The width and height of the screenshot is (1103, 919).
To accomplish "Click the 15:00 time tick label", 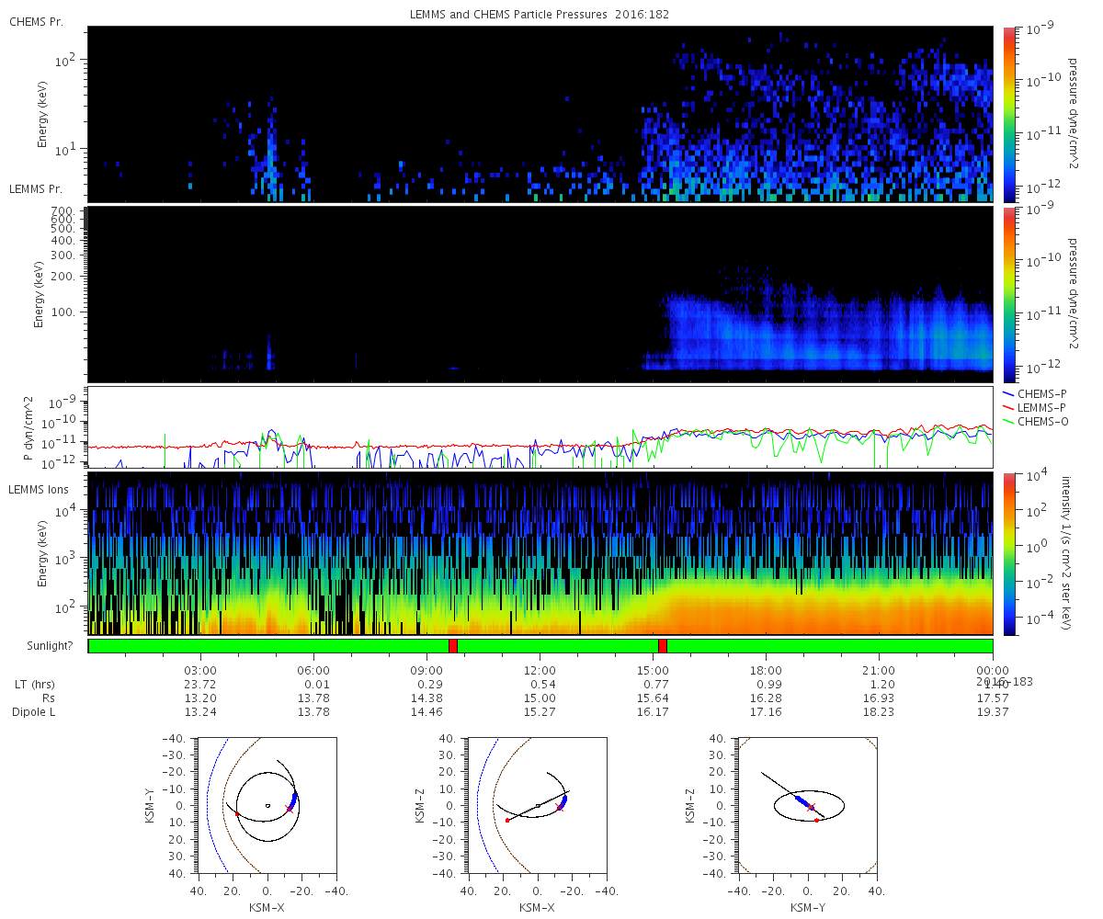I will pos(653,670).
